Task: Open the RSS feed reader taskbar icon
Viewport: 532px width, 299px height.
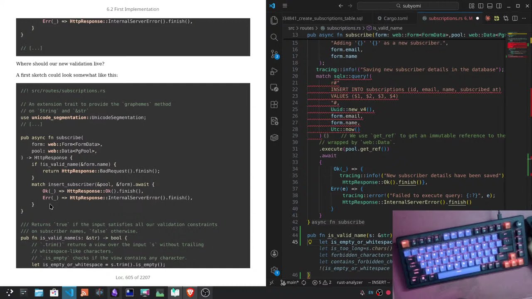Action: click(84, 293)
